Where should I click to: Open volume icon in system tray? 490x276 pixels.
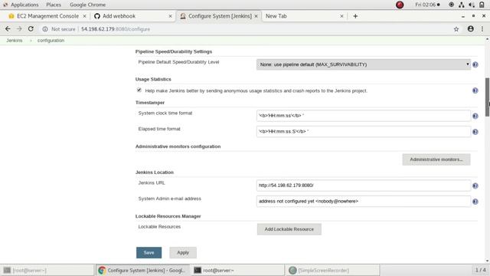click(x=472, y=5)
